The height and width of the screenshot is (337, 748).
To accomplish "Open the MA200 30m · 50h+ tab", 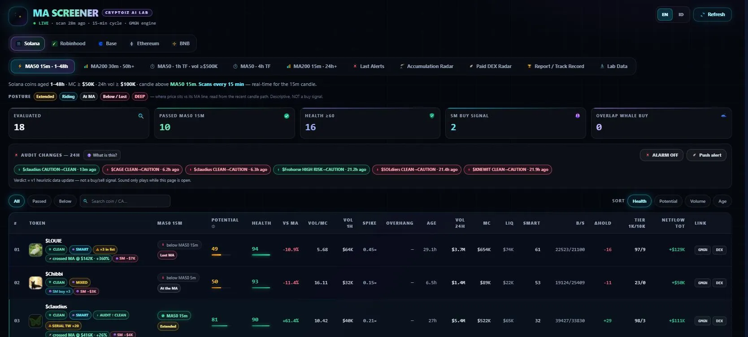I will tap(109, 66).
